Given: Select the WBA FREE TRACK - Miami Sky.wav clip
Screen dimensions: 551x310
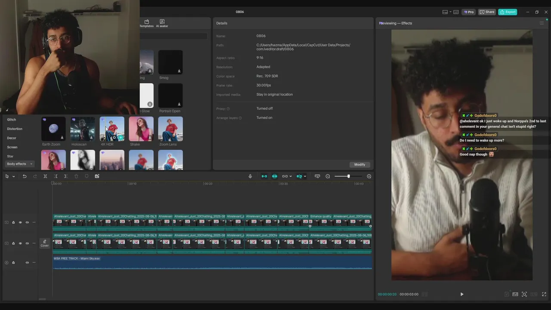Looking at the screenshot, I should (x=212, y=262).
